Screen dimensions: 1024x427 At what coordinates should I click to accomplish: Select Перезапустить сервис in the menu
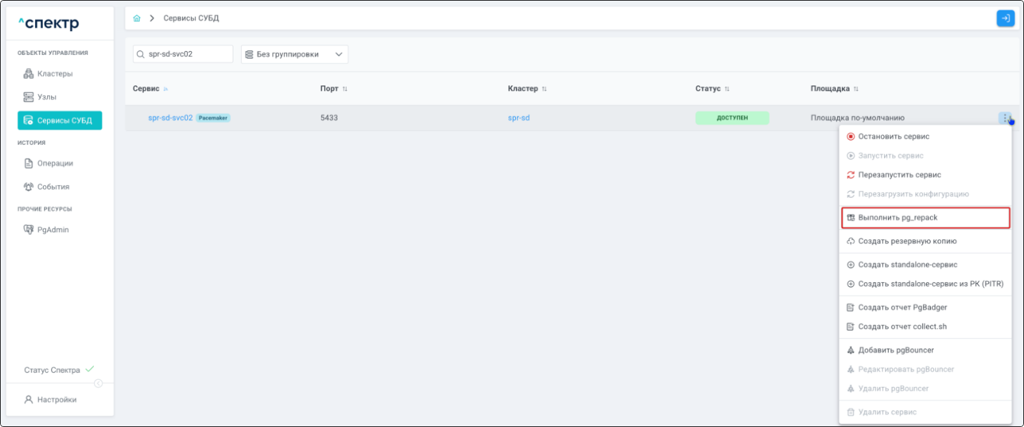[x=899, y=175]
